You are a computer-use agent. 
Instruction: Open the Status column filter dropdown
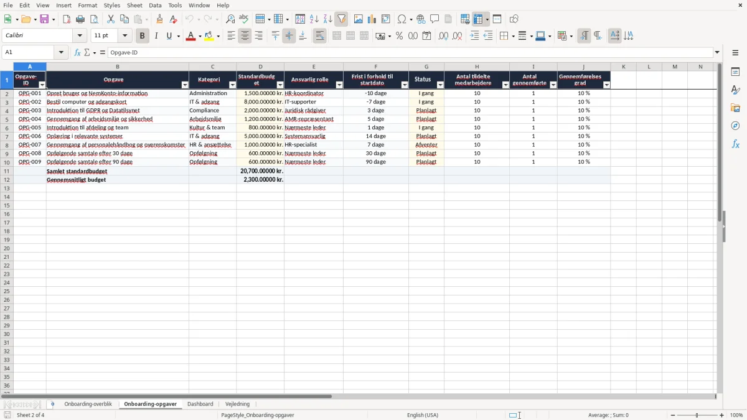440,85
